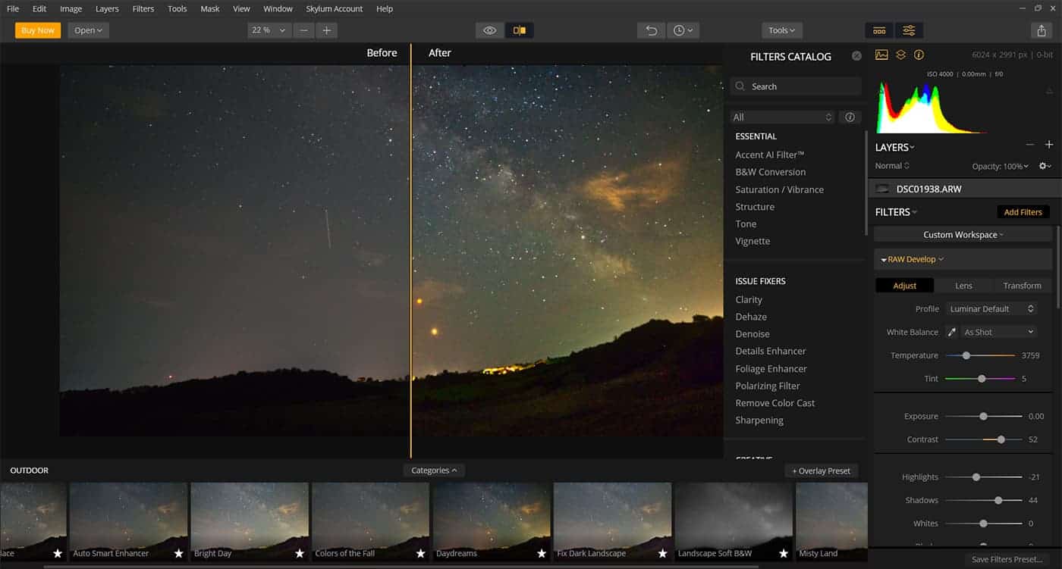Click the filter category info icon
The width and height of the screenshot is (1062, 569).
pyautogui.click(x=850, y=117)
